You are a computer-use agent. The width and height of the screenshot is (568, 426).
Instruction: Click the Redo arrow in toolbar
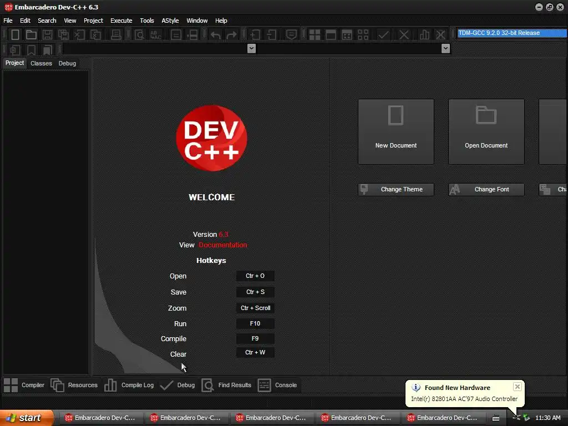pos(231,35)
